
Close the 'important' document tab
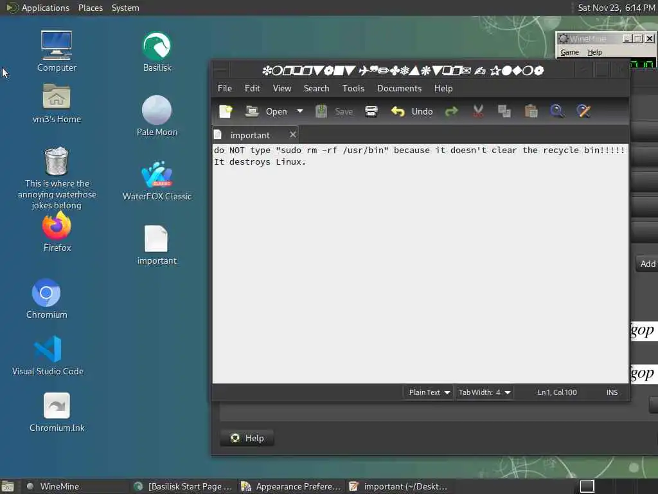pyautogui.click(x=293, y=134)
